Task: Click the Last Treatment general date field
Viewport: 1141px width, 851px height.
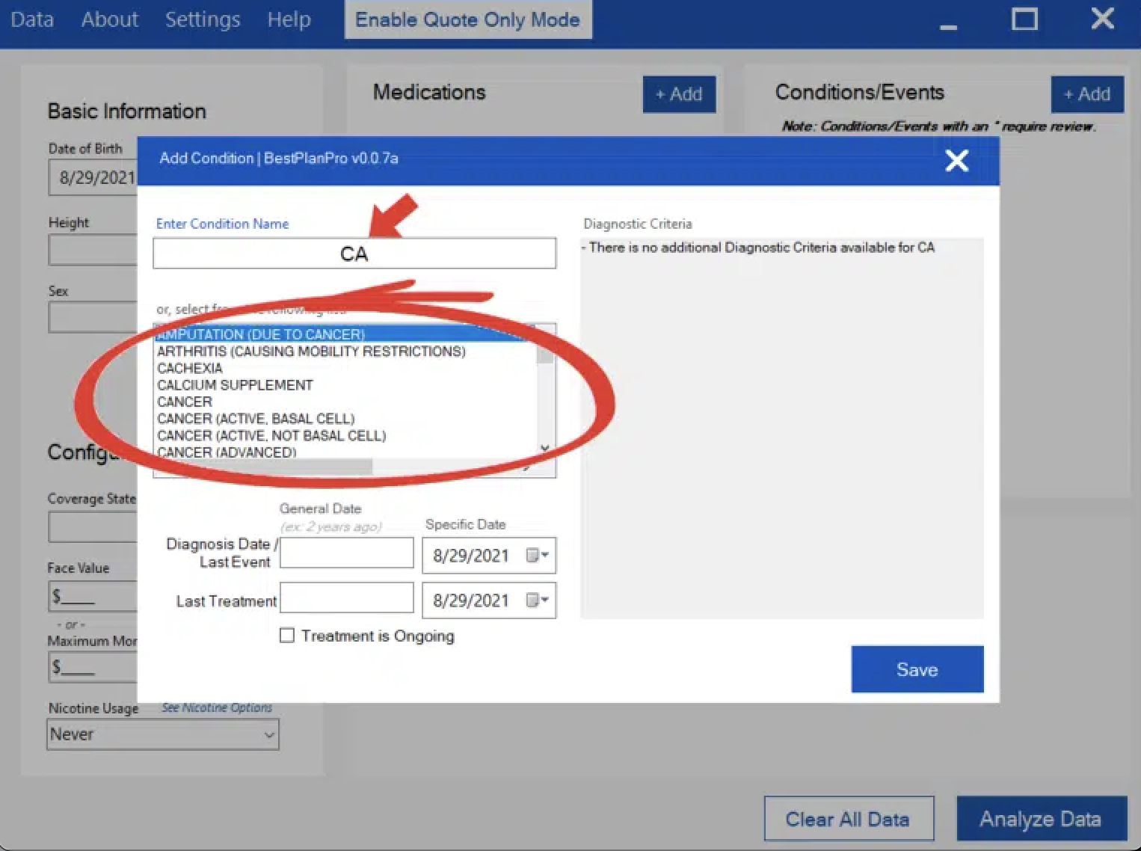Action: point(346,598)
